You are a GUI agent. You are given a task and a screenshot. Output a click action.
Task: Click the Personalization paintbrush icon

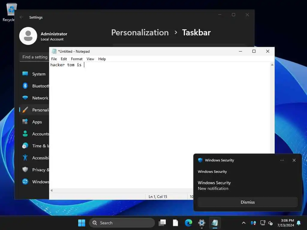pyautogui.click(x=25, y=110)
